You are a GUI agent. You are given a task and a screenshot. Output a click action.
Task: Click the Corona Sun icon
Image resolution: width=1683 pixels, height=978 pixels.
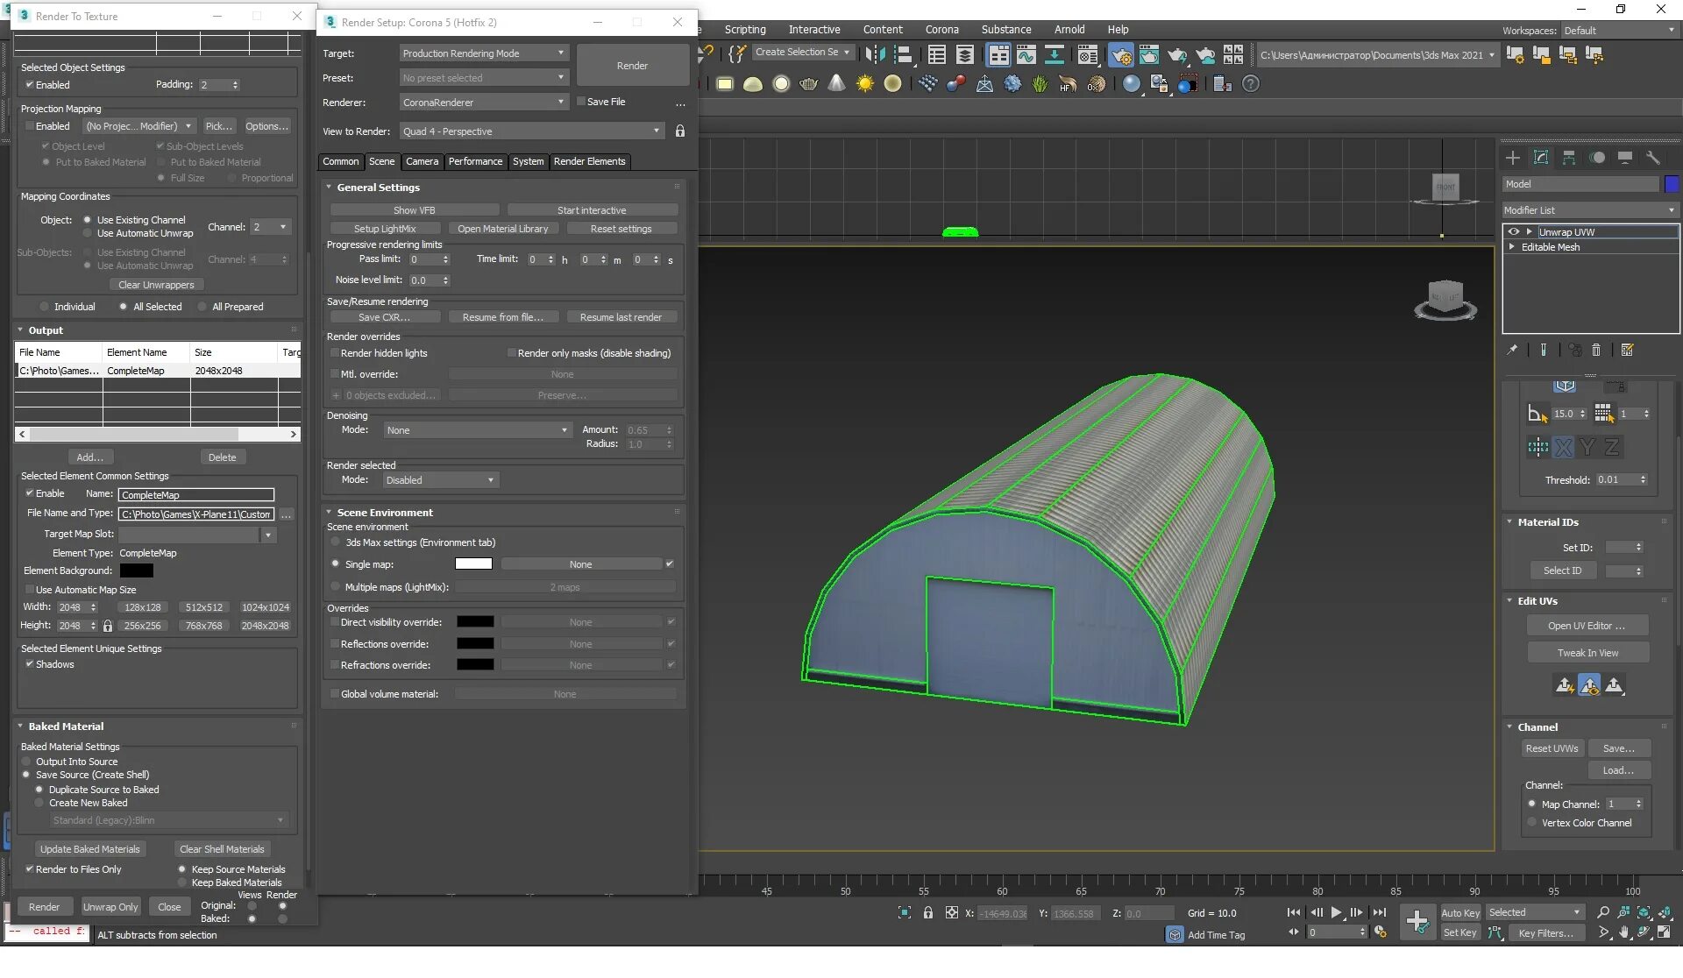pos(865,84)
